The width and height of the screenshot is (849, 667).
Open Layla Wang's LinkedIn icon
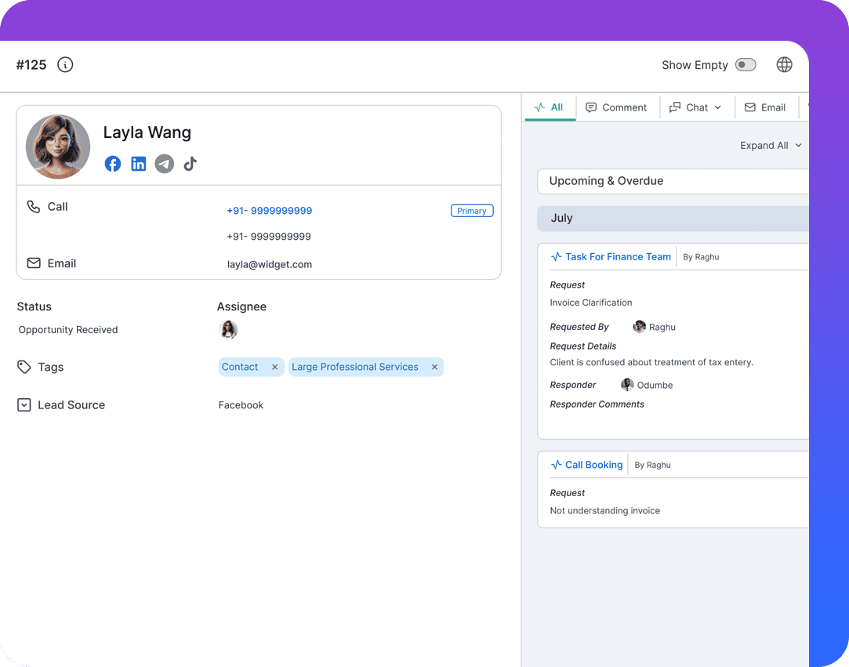pos(139,164)
